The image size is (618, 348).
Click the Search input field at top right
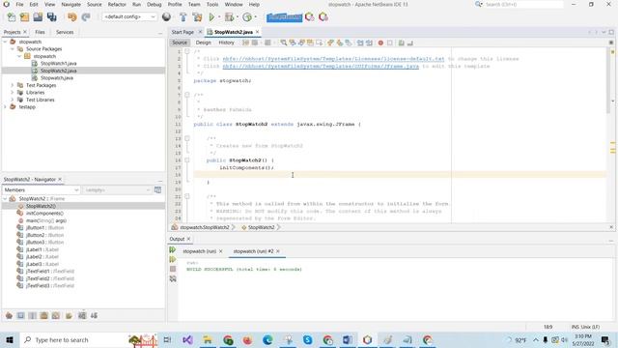[x=523, y=4]
